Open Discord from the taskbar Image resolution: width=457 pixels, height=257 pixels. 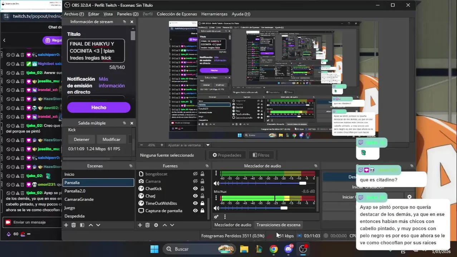(x=289, y=249)
